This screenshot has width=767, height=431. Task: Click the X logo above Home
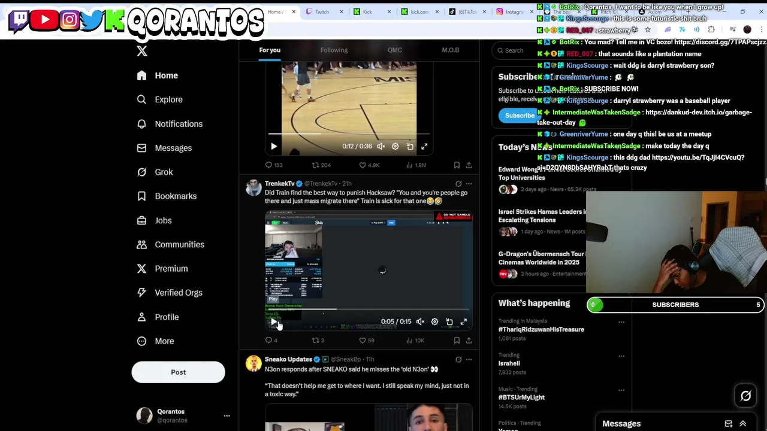(x=142, y=51)
